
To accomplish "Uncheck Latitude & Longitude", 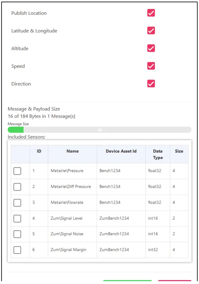I will pyautogui.click(x=151, y=30).
